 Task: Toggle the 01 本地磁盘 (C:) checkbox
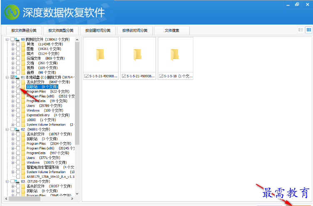point(12,77)
